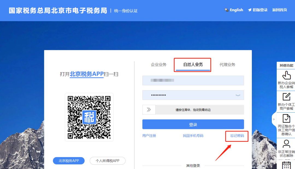This screenshot has width=295, height=169.
Task: Click the calendar icon in sidebar
Action: [286, 166]
